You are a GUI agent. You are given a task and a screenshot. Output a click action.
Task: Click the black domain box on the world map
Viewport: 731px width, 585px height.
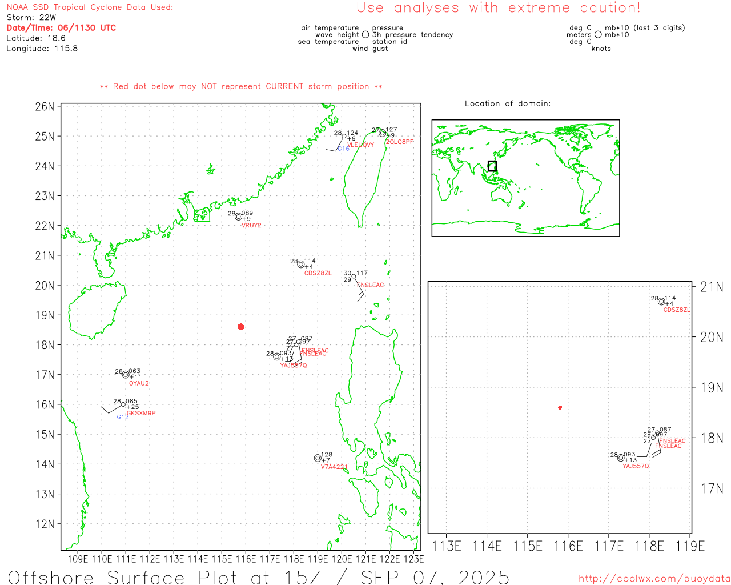pyautogui.click(x=492, y=166)
